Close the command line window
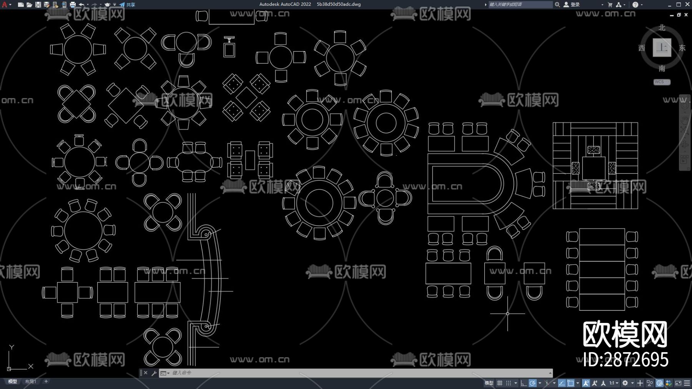Viewport: 692px width, 389px height. coord(146,373)
